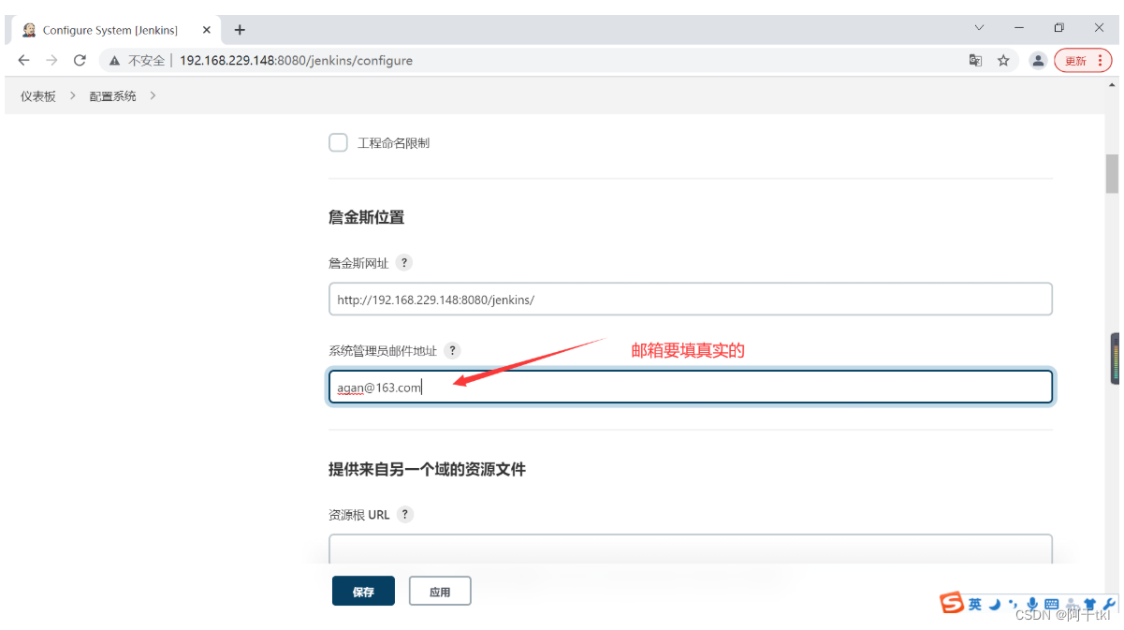The height and width of the screenshot is (630, 1124).
Task: Click the 系统管理员邮件地址 email field
Action: coord(691,387)
